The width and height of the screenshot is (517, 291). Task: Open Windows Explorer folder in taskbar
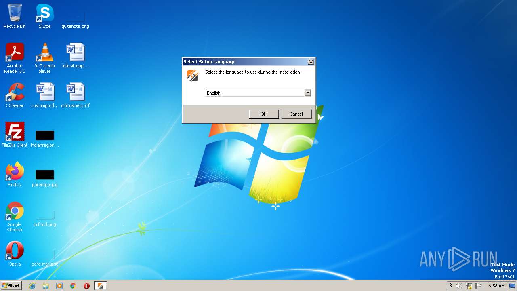46,286
